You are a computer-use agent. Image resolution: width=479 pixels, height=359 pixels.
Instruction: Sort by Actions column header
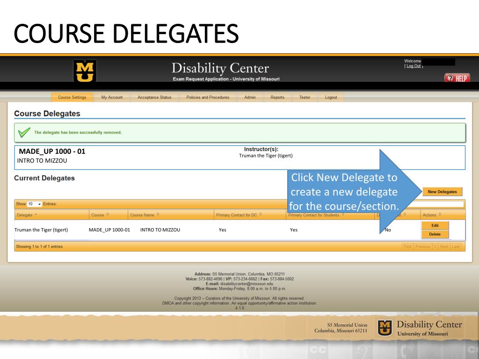point(443,215)
